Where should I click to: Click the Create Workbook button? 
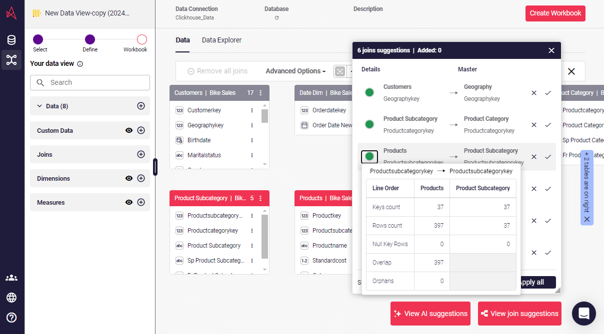coord(555,13)
